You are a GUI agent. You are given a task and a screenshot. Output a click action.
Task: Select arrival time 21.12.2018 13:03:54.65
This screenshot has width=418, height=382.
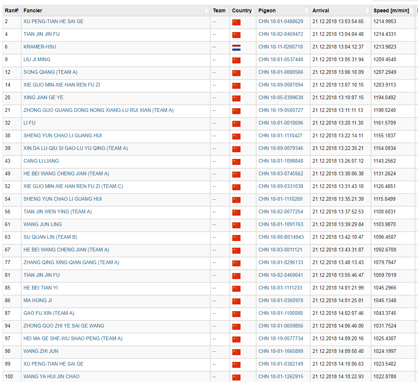pos(338,21)
